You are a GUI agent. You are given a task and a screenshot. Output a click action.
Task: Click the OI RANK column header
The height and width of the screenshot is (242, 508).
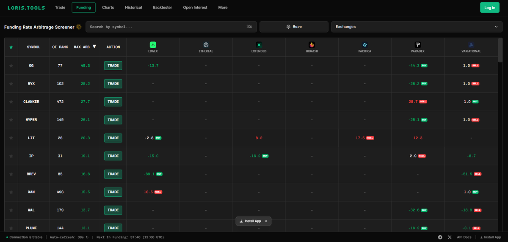point(60,47)
